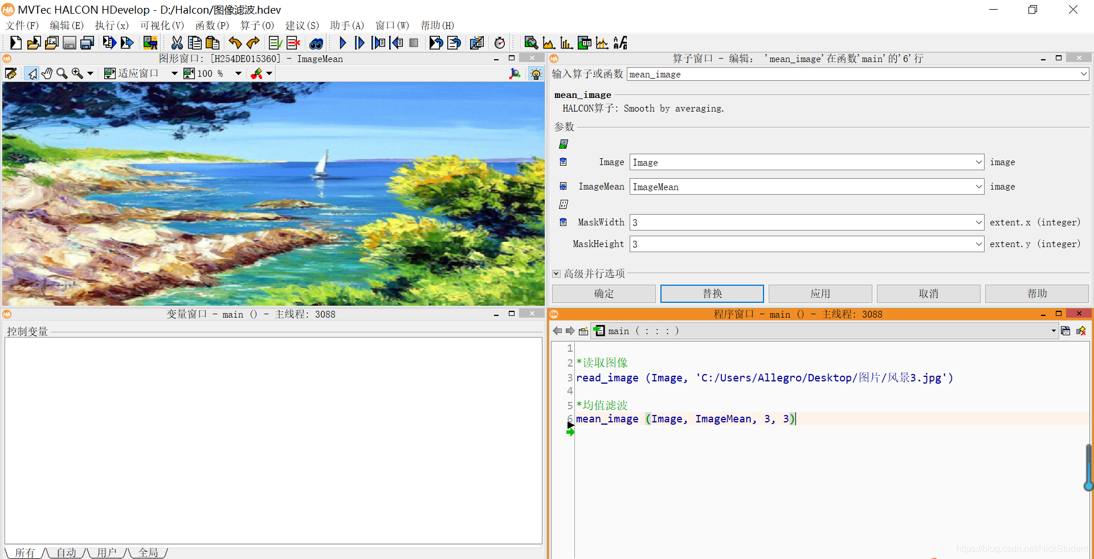1094x559 pixels.
Task: Click the 确定 button
Action: coord(604,294)
